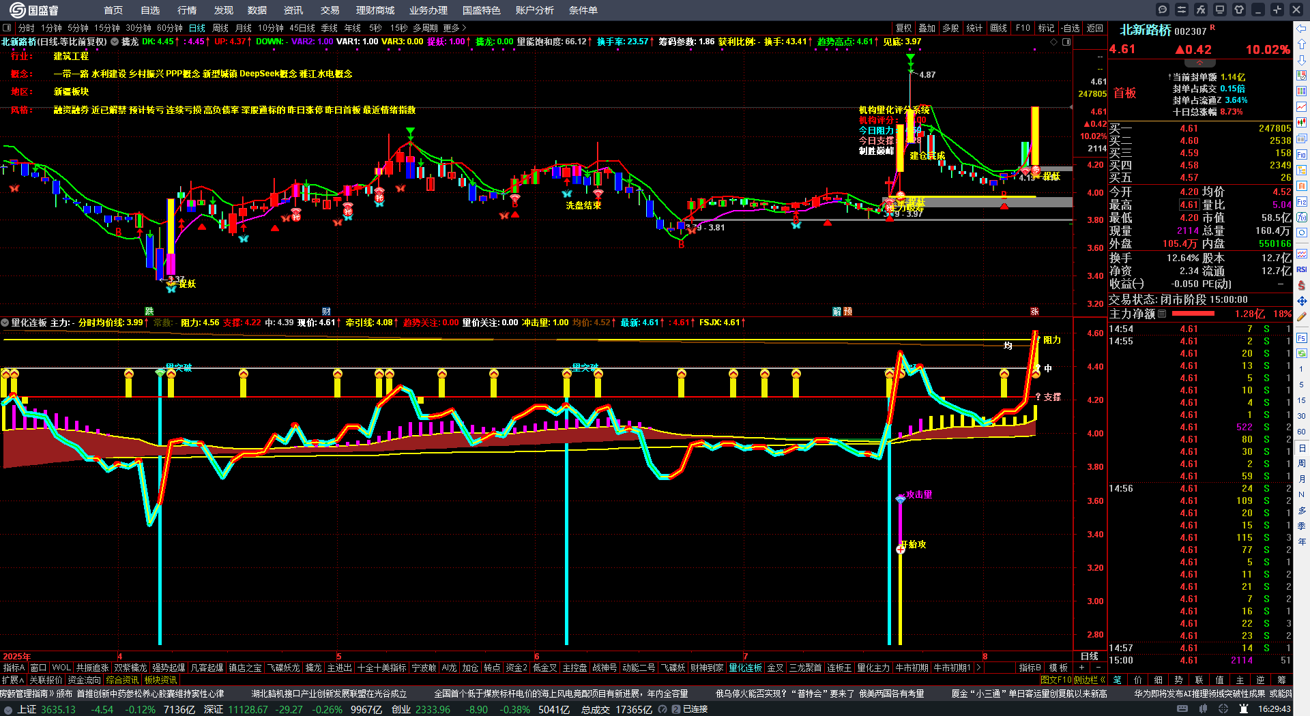This screenshot has height=716, width=1310.
Task: Open the 指标B indicator group selector
Action: pyautogui.click(x=1030, y=668)
